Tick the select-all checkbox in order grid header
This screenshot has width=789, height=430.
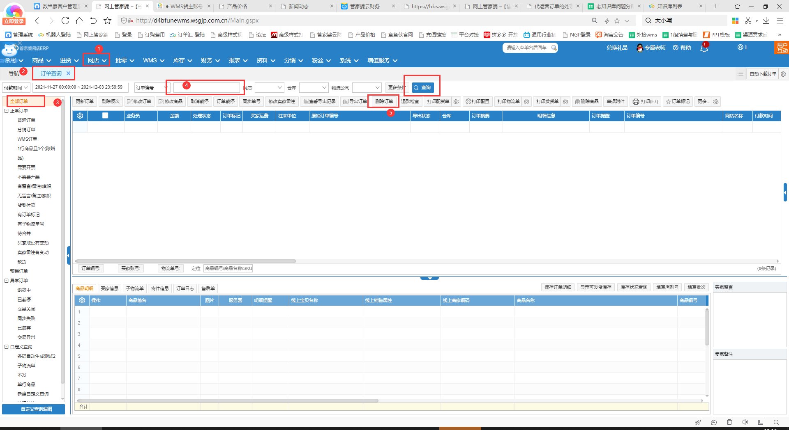tap(105, 116)
